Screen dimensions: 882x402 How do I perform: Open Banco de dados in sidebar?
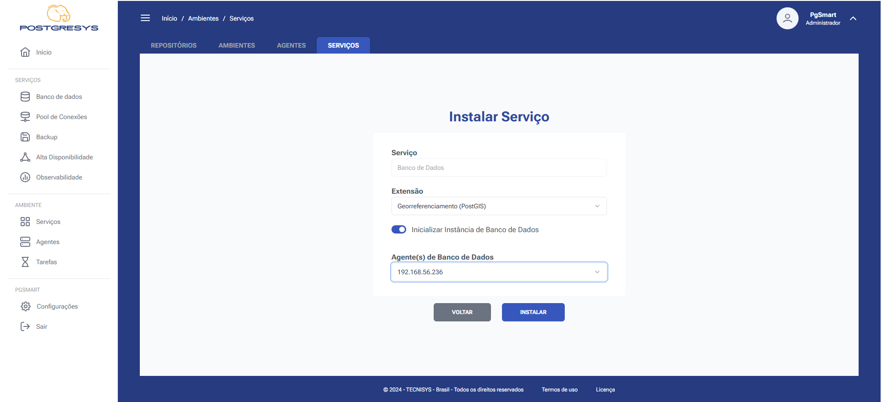click(x=59, y=97)
